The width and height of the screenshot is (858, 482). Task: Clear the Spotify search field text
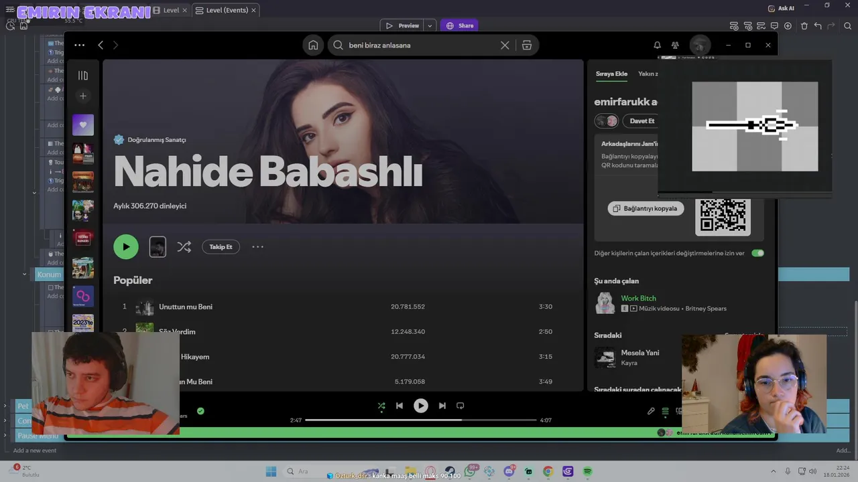tap(505, 45)
